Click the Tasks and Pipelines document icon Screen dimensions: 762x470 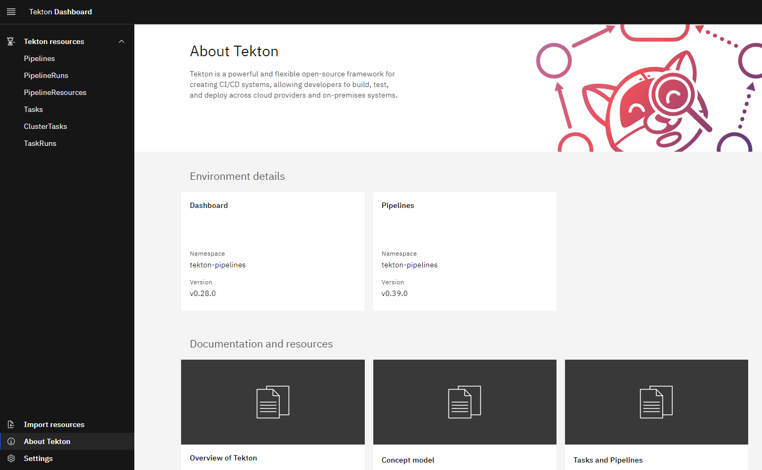tap(656, 402)
